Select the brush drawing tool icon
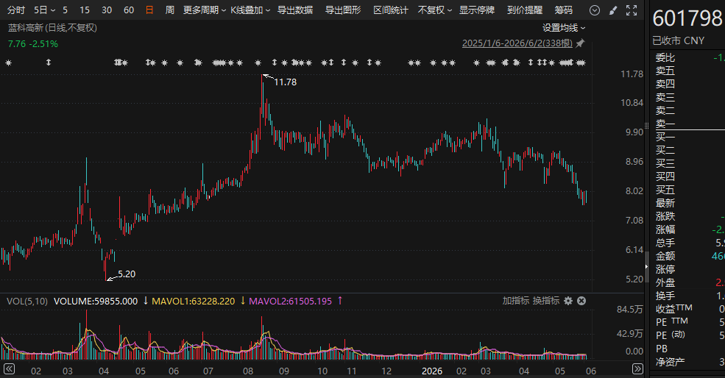725x378 pixels. pos(613,10)
